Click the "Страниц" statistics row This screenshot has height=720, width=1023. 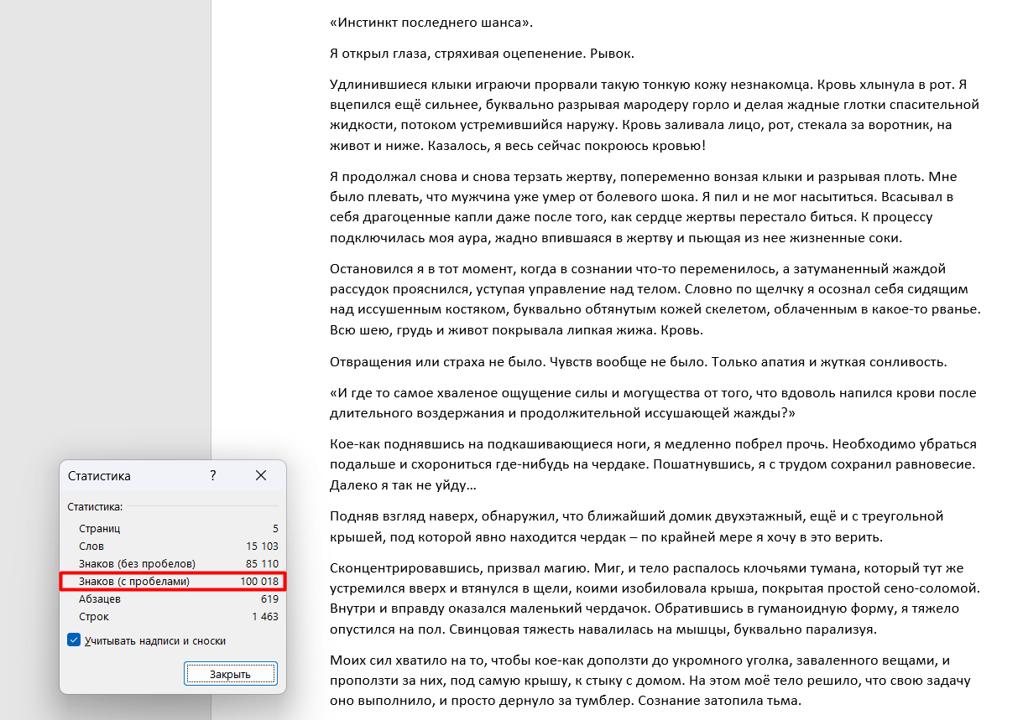[173, 529]
